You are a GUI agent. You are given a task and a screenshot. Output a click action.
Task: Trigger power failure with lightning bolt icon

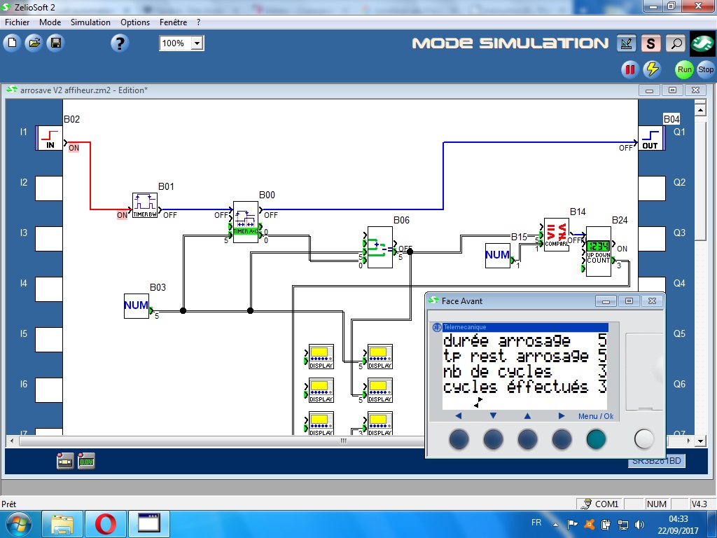pos(652,69)
